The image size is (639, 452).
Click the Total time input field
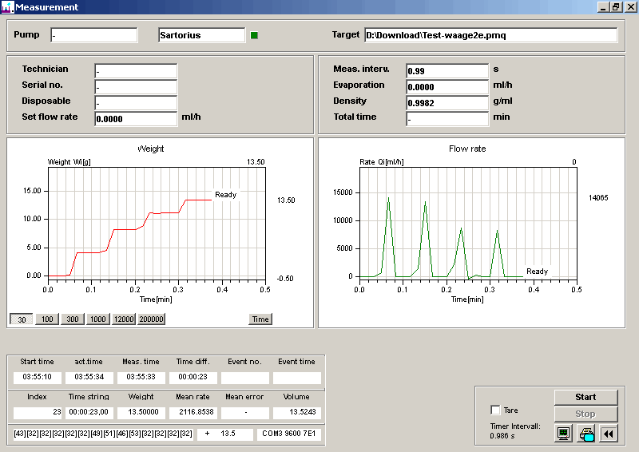click(447, 119)
